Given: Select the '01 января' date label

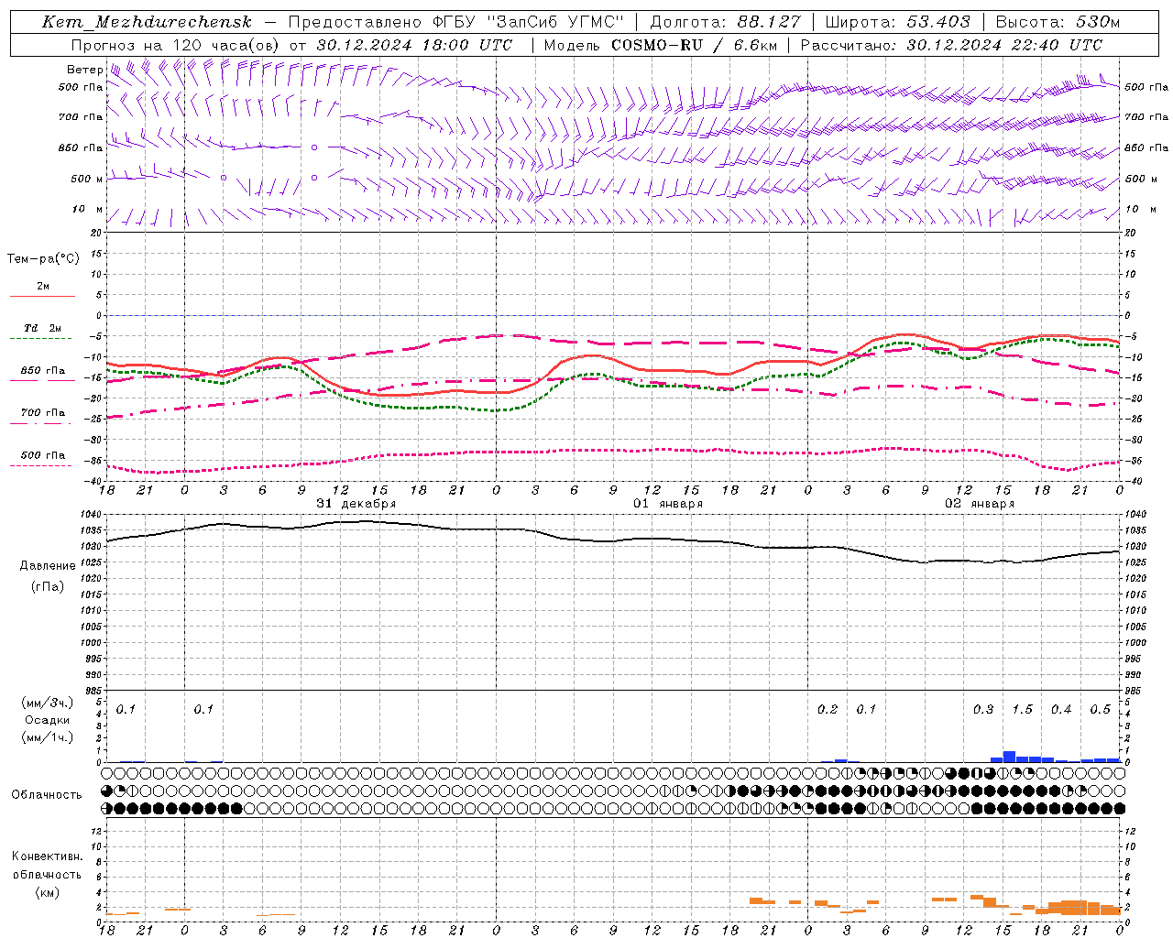Looking at the screenshot, I should (668, 504).
